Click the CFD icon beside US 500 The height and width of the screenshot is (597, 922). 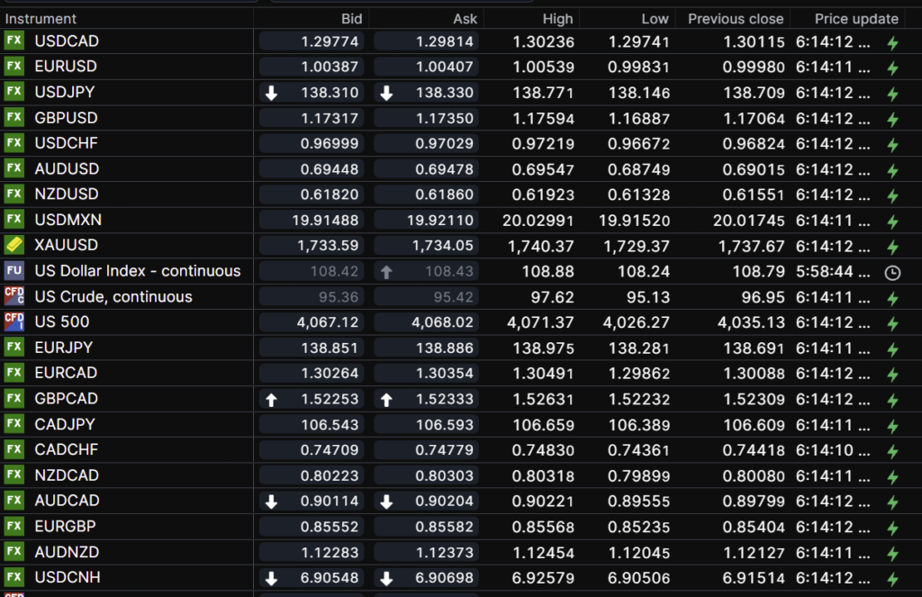pos(14,321)
